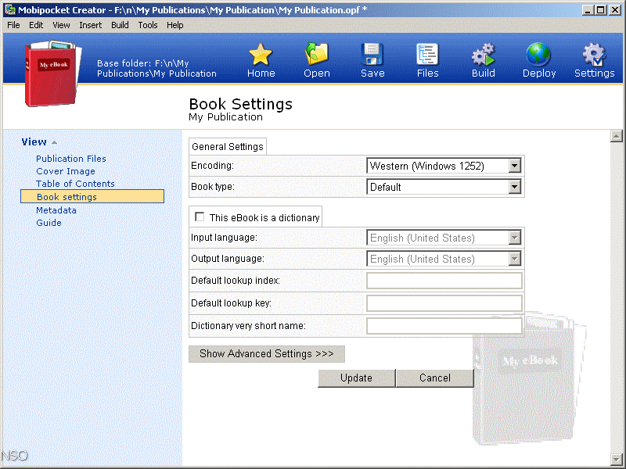The width and height of the screenshot is (626, 469).
Task: Click the Dictionary very short name field
Action: pos(444,326)
